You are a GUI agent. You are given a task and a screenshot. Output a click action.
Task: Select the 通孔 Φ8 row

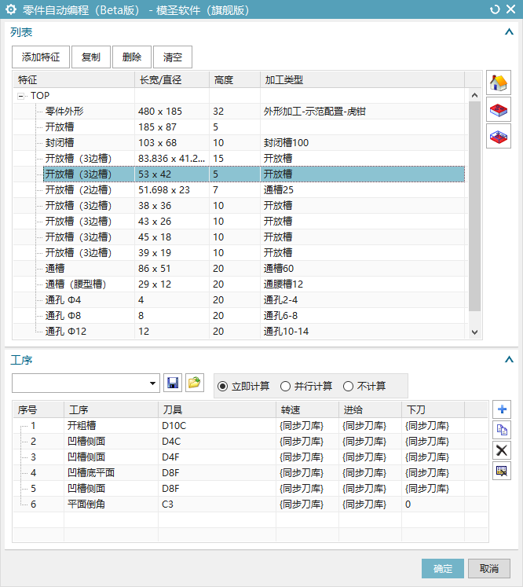[x=240, y=316]
